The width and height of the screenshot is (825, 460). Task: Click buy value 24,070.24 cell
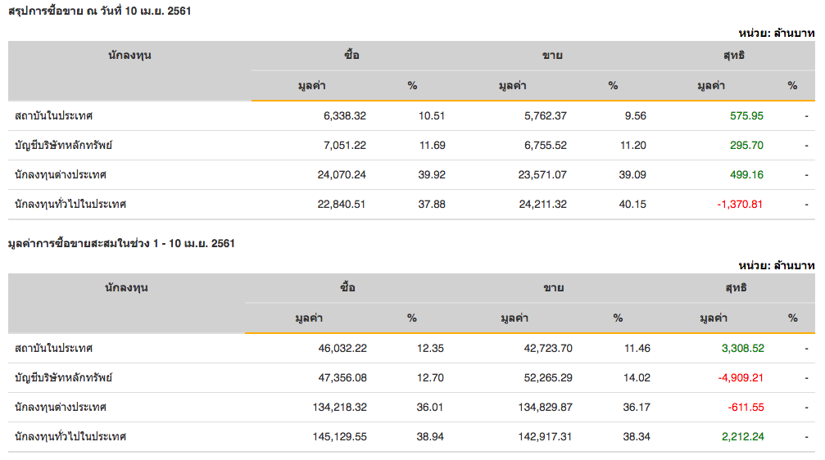pos(342,175)
